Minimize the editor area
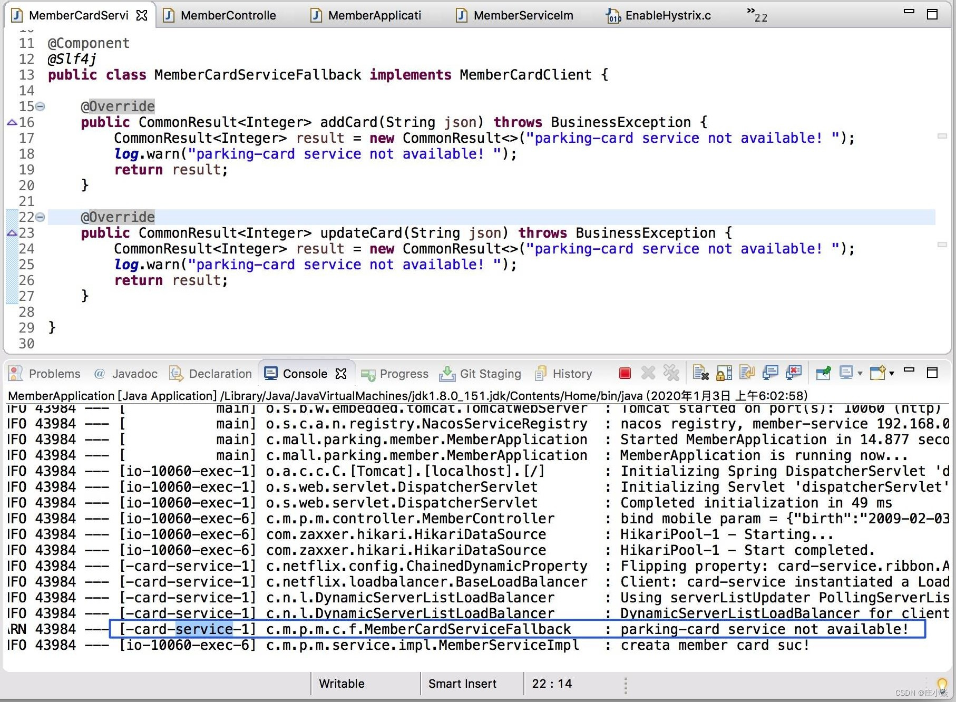Viewport: 956px width, 702px height. coord(909,12)
